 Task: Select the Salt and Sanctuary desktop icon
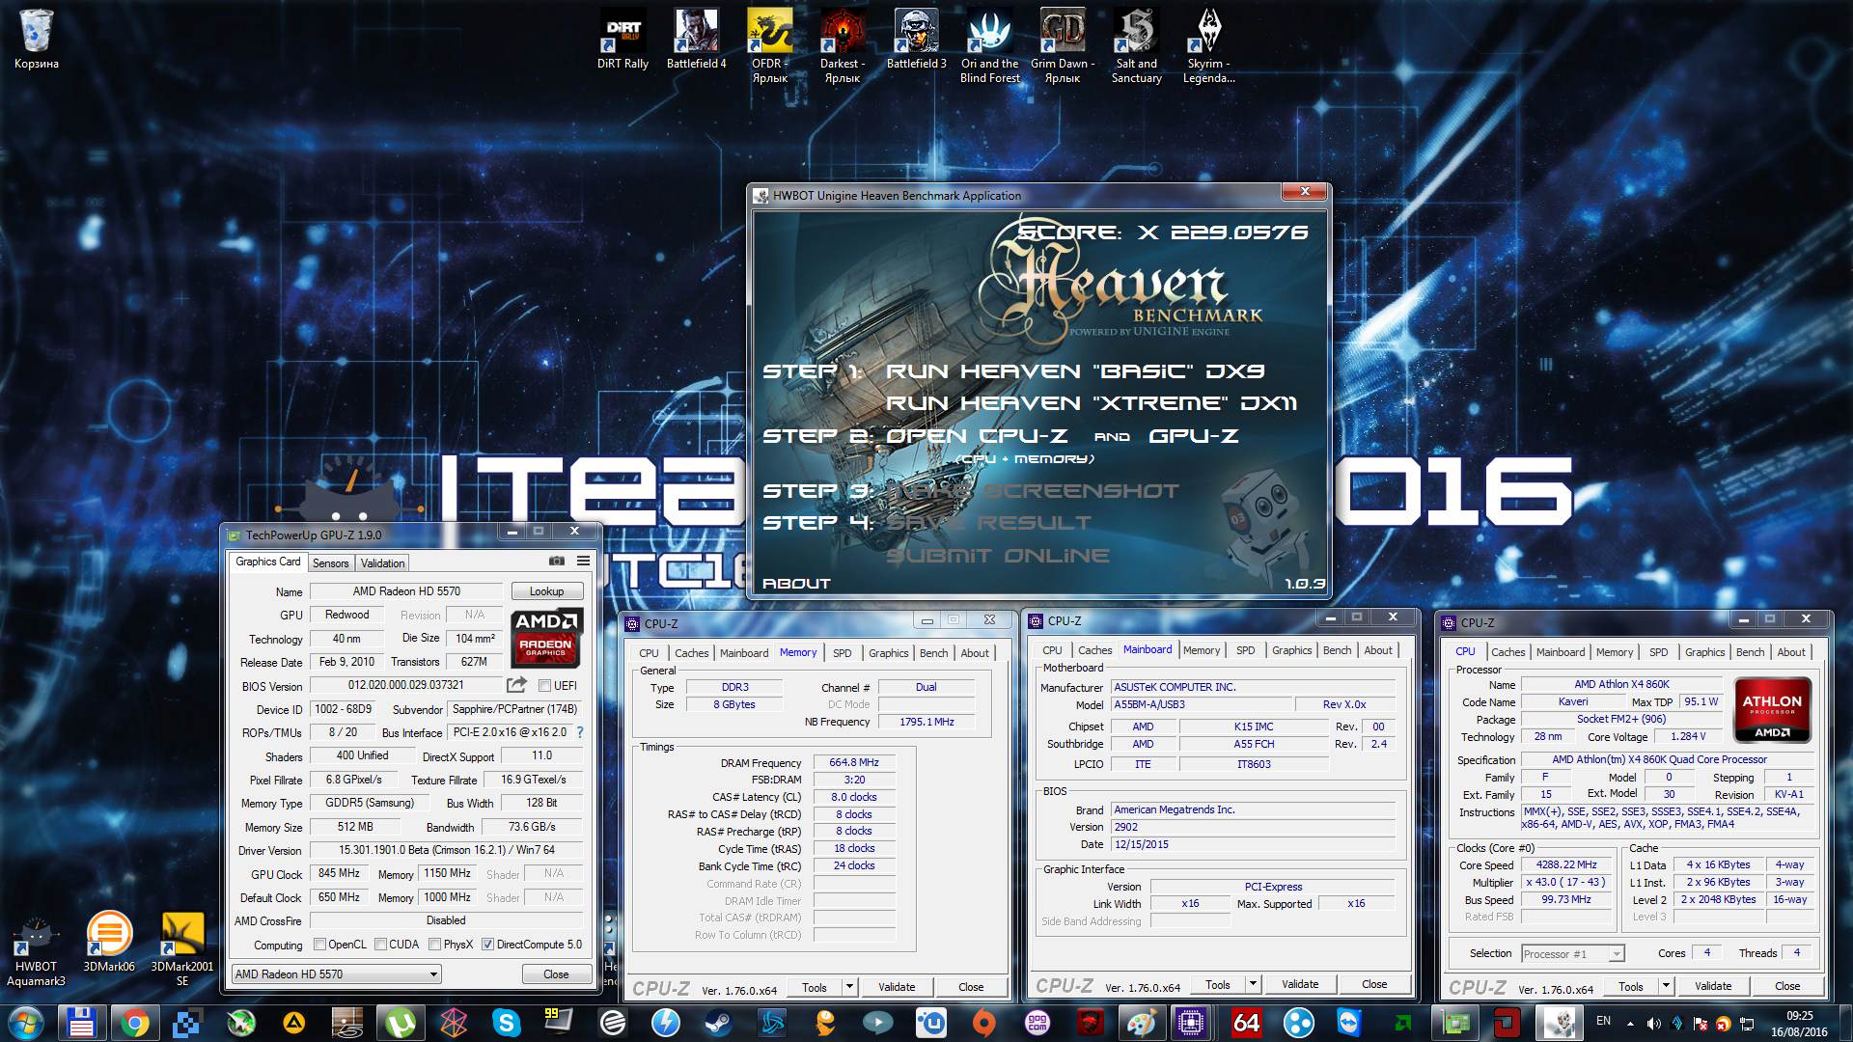1136,46
